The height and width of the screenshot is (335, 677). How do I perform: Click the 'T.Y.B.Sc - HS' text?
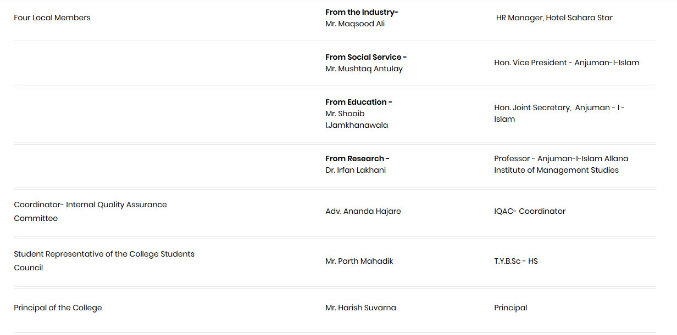click(x=516, y=261)
